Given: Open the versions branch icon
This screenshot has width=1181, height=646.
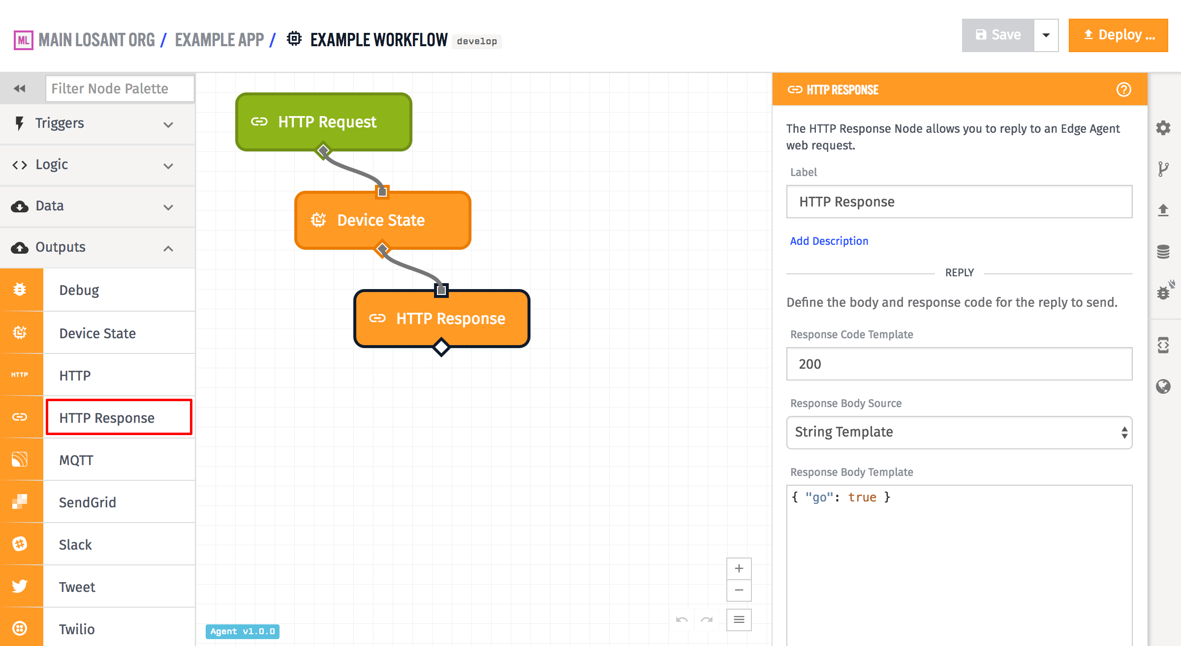Looking at the screenshot, I should pyautogui.click(x=1163, y=169).
